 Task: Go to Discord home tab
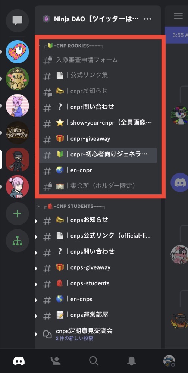(19, 361)
